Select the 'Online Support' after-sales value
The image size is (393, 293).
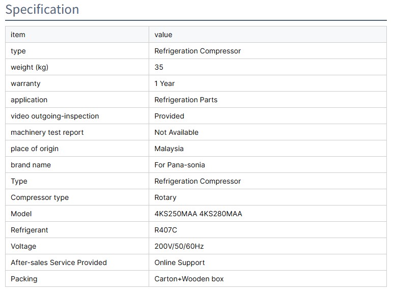coord(180,262)
